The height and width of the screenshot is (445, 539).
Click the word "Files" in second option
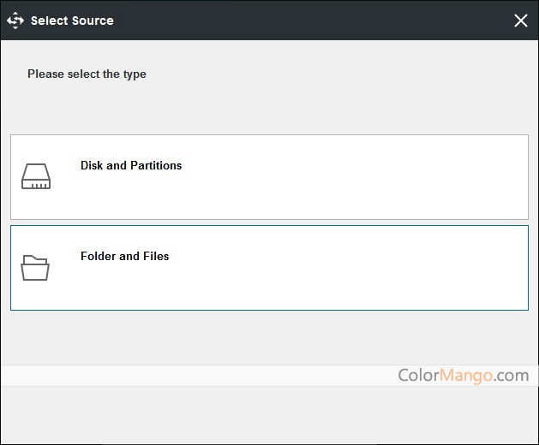point(155,256)
